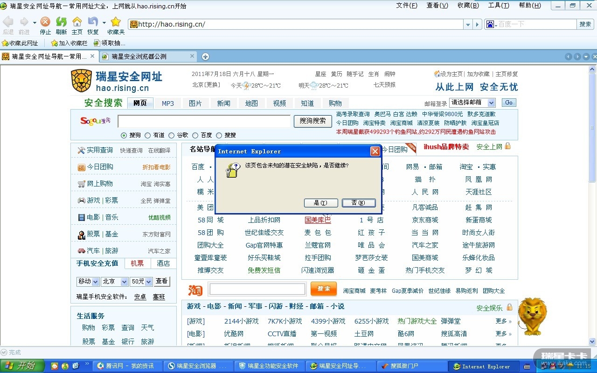Switch to the 机票 tab
This screenshot has width=597, height=373.
(138, 263)
